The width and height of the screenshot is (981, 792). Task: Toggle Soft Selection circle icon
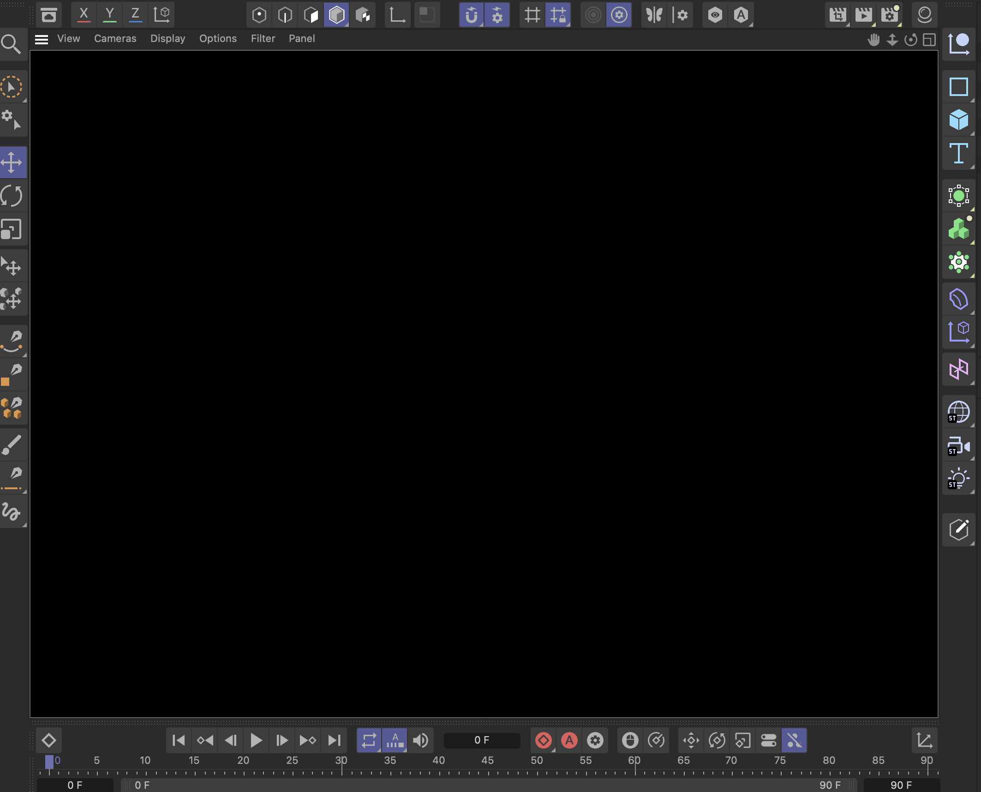pyautogui.click(x=593, y=15)
